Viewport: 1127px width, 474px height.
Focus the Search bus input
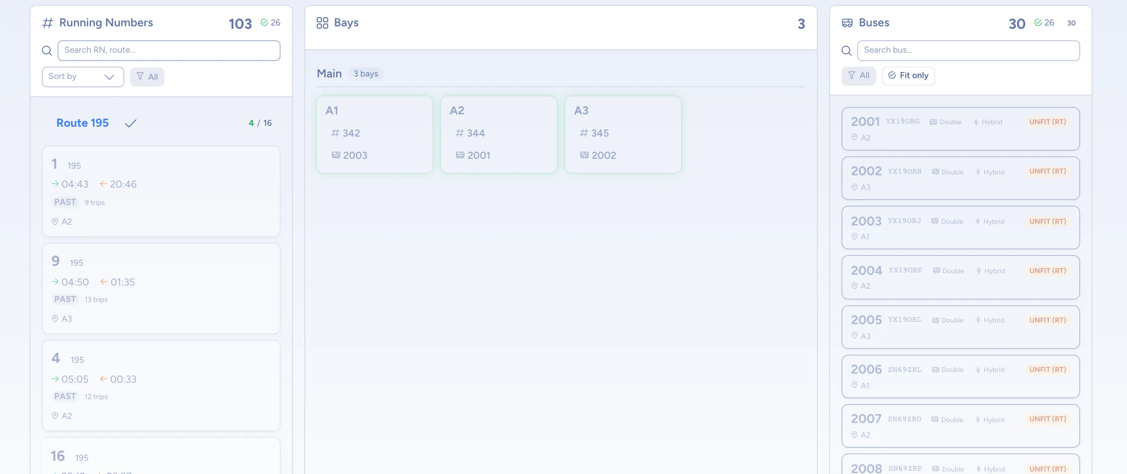click(968, 50)
